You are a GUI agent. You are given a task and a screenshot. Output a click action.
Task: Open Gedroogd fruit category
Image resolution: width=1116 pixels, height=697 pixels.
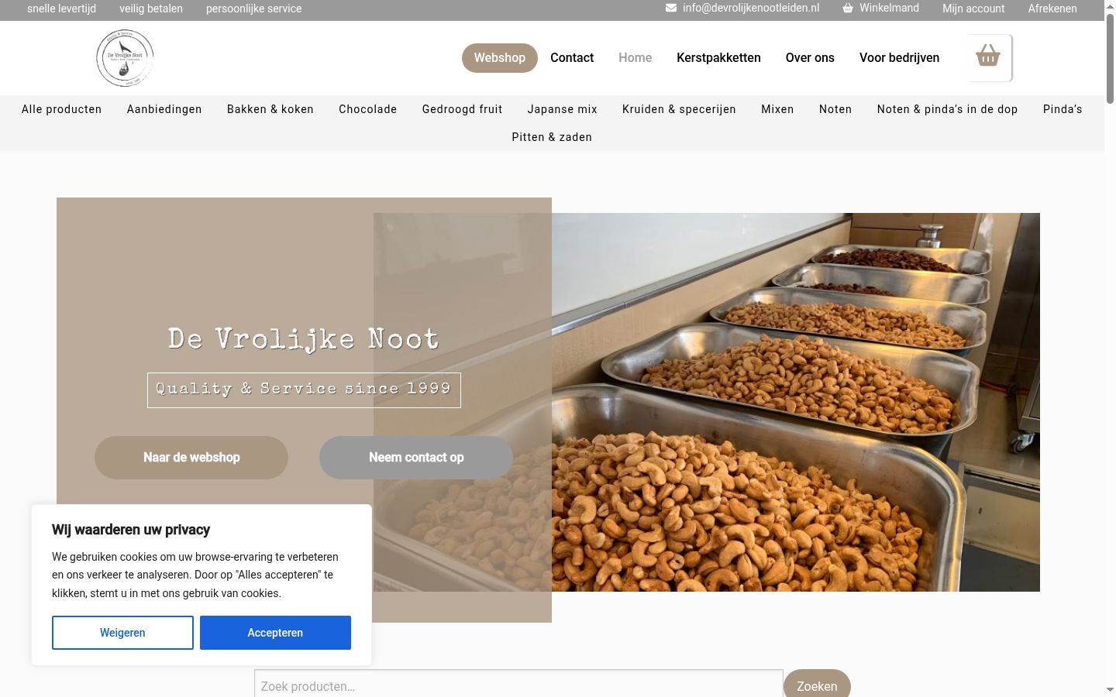pos(463,109)
